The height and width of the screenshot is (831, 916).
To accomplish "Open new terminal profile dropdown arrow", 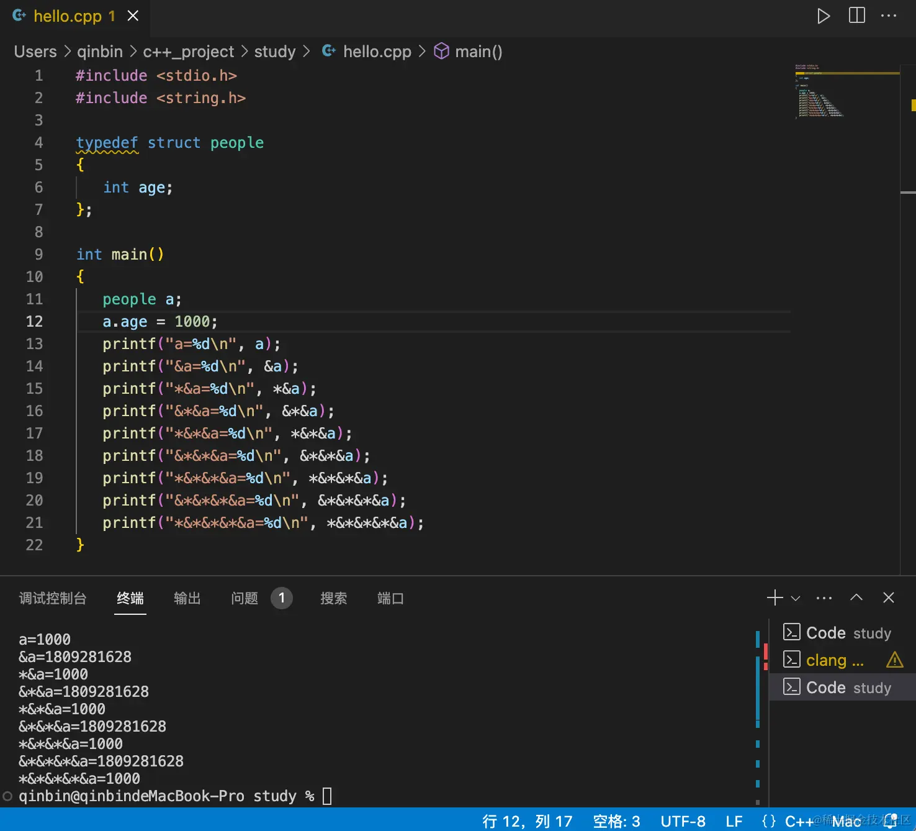I will (x=796, y=598).
